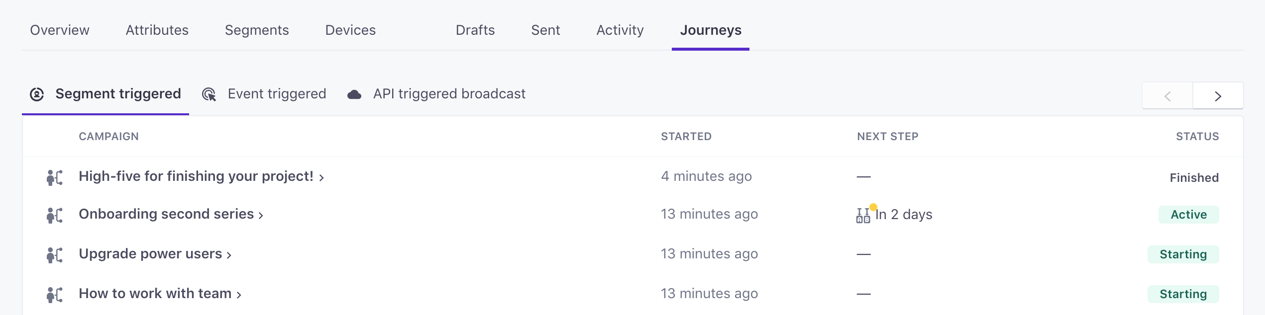This screenshot has height=315, width=1265.
Task: Click the delay icon next to In 2 days
Action: [863, 215]
